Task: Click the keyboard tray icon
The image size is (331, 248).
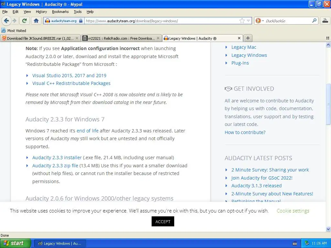Action: click(295, 243)
